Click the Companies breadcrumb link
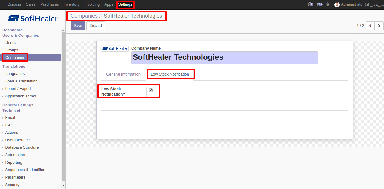The width and height of the screenshot is (384, 189). coord(84,16)
